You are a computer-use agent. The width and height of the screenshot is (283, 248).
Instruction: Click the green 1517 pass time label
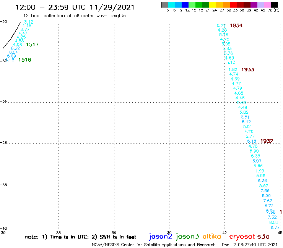32,45
